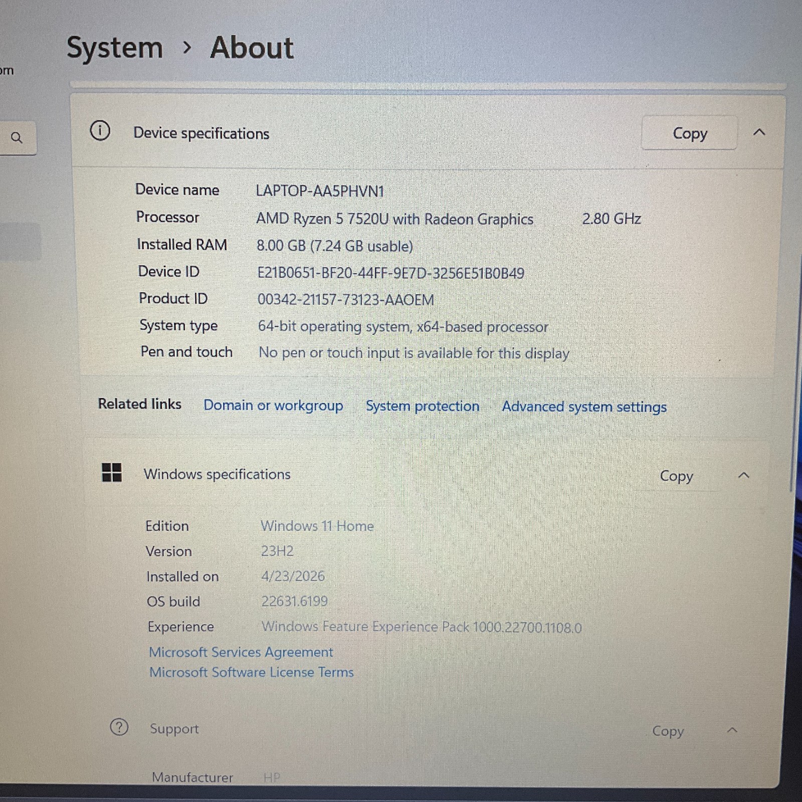Click the Support question mark icon

[119, 727]
